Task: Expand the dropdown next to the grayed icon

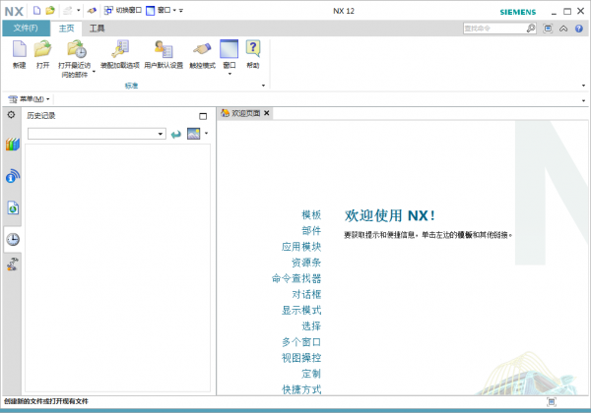Action: 79,11
